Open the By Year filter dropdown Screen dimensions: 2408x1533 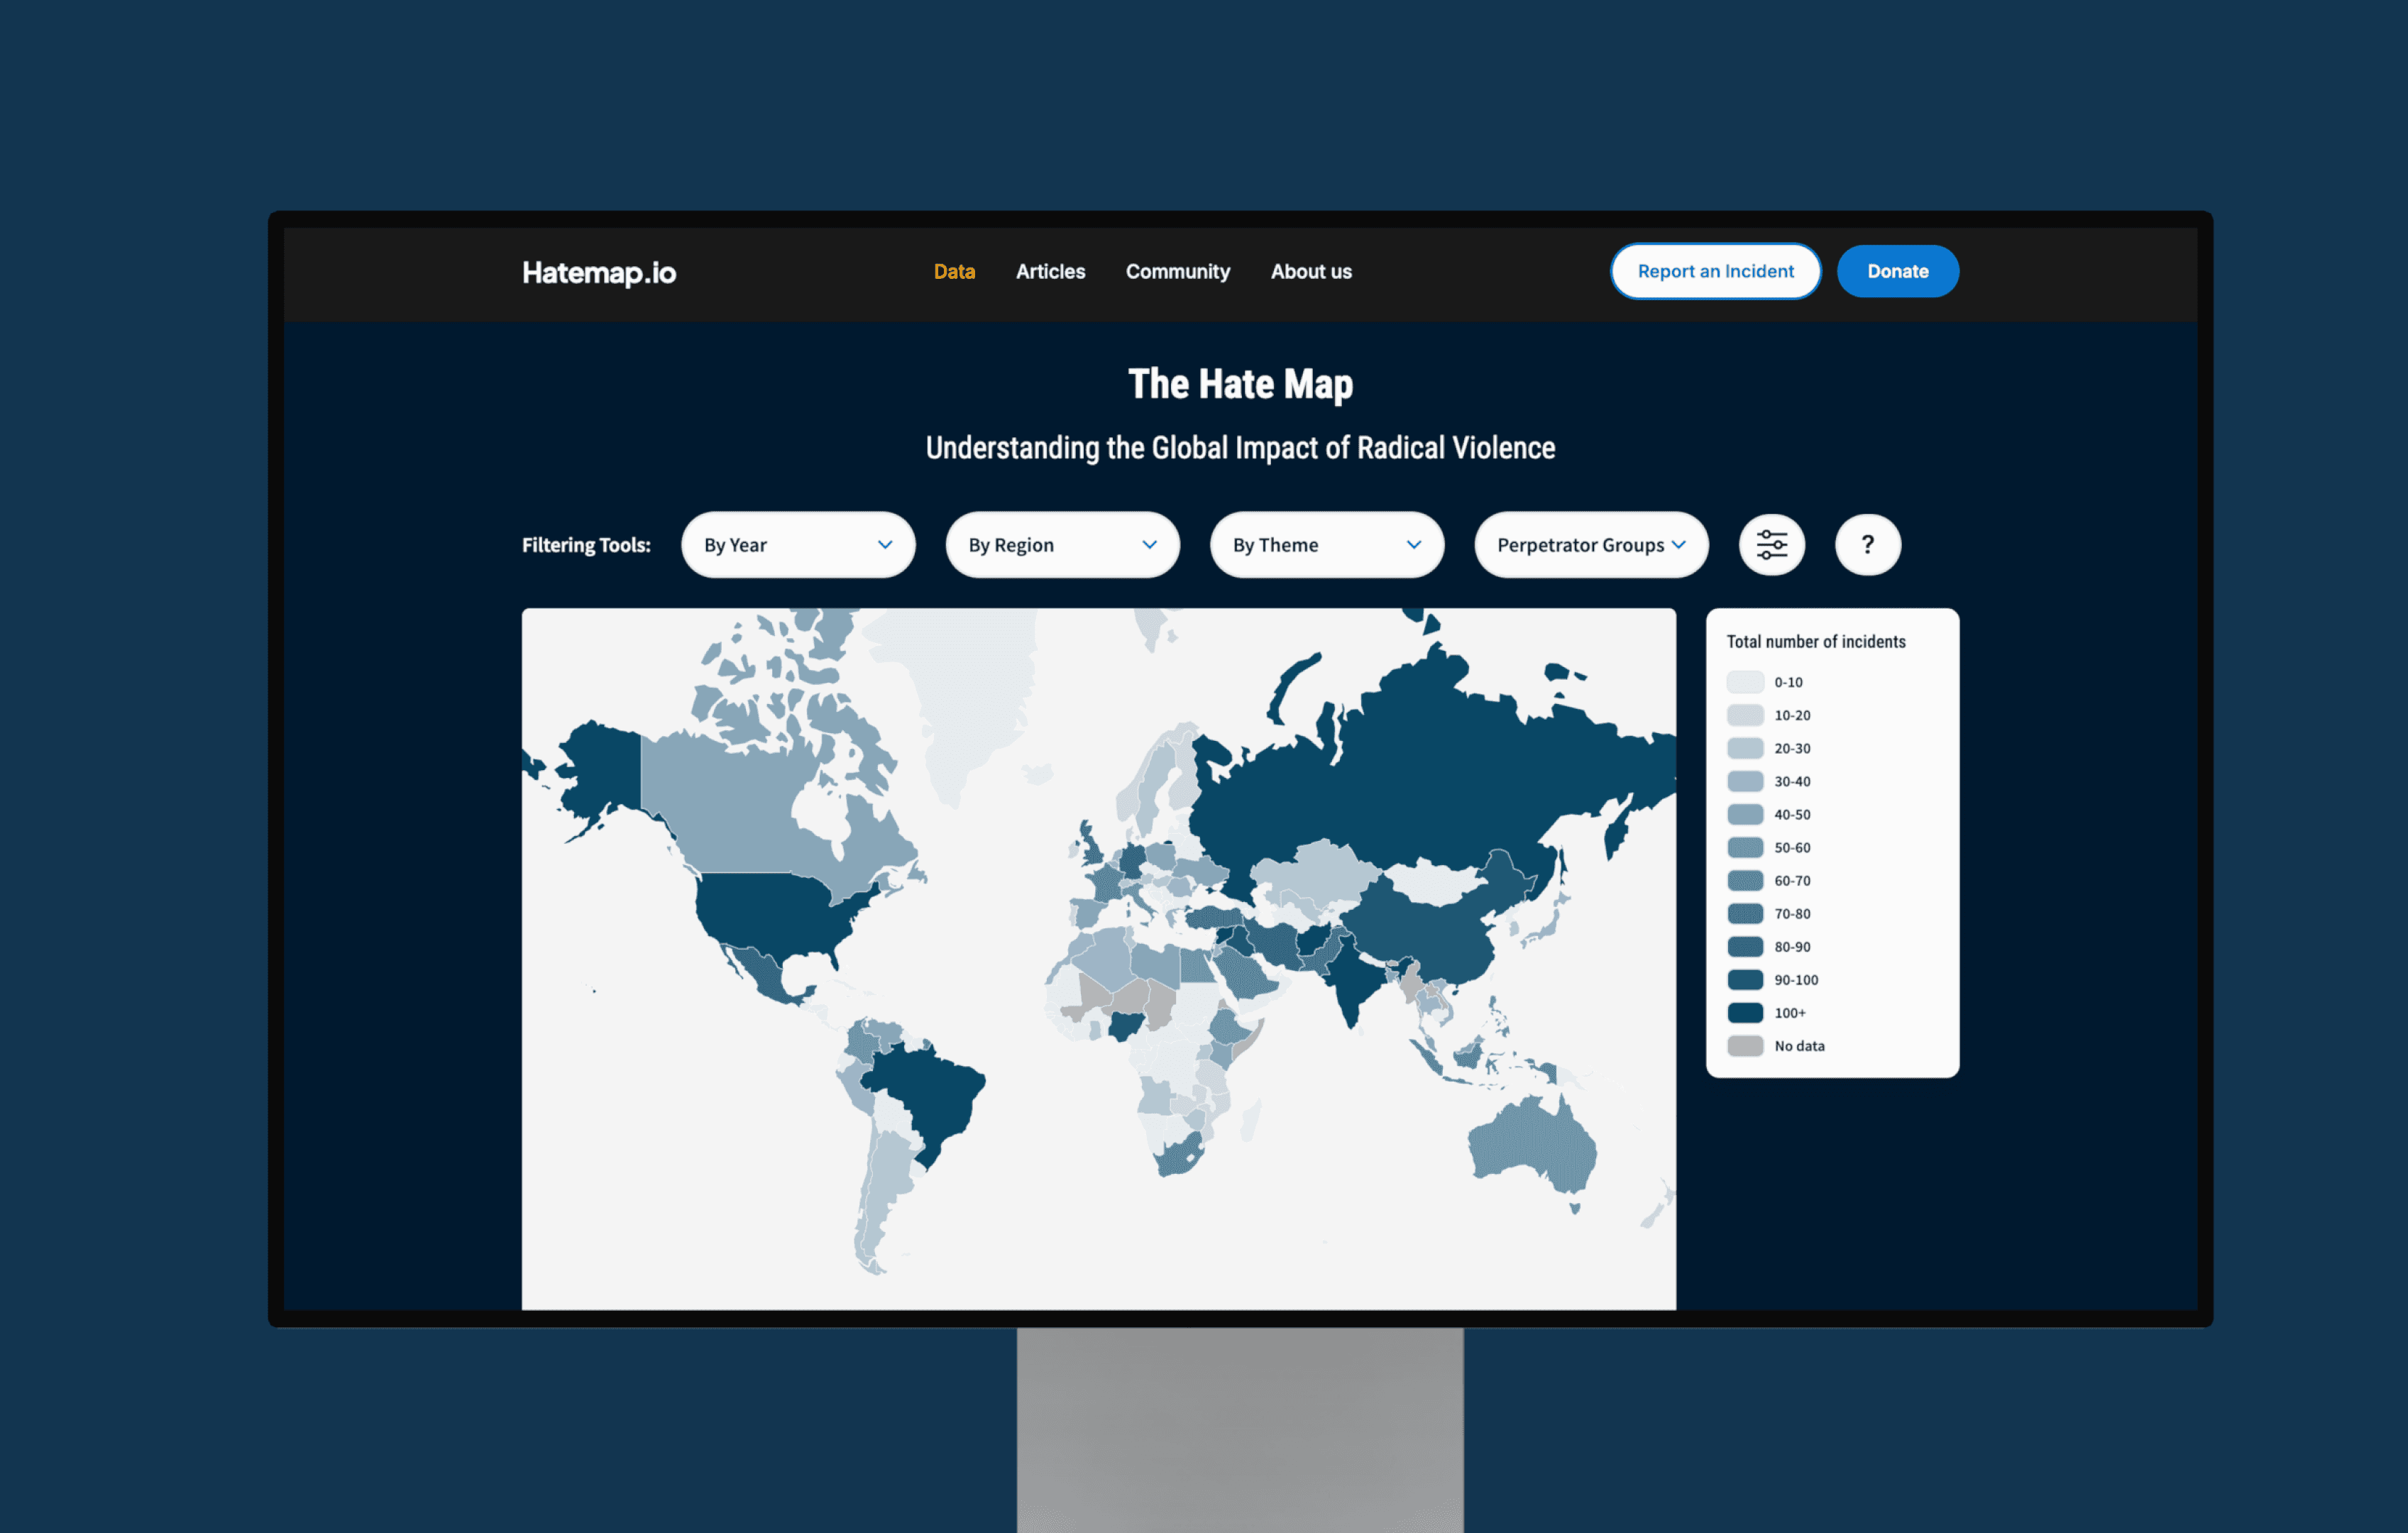point(796,545)
